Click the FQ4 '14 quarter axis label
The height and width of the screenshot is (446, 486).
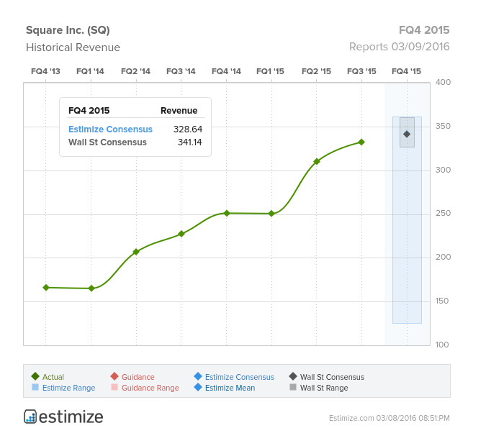tap(226, 71)
